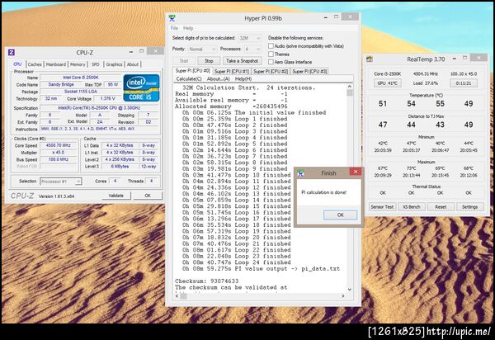
Task: Click the CPU-Z logo icon in title bar
Action: click(x=12, y=52)
